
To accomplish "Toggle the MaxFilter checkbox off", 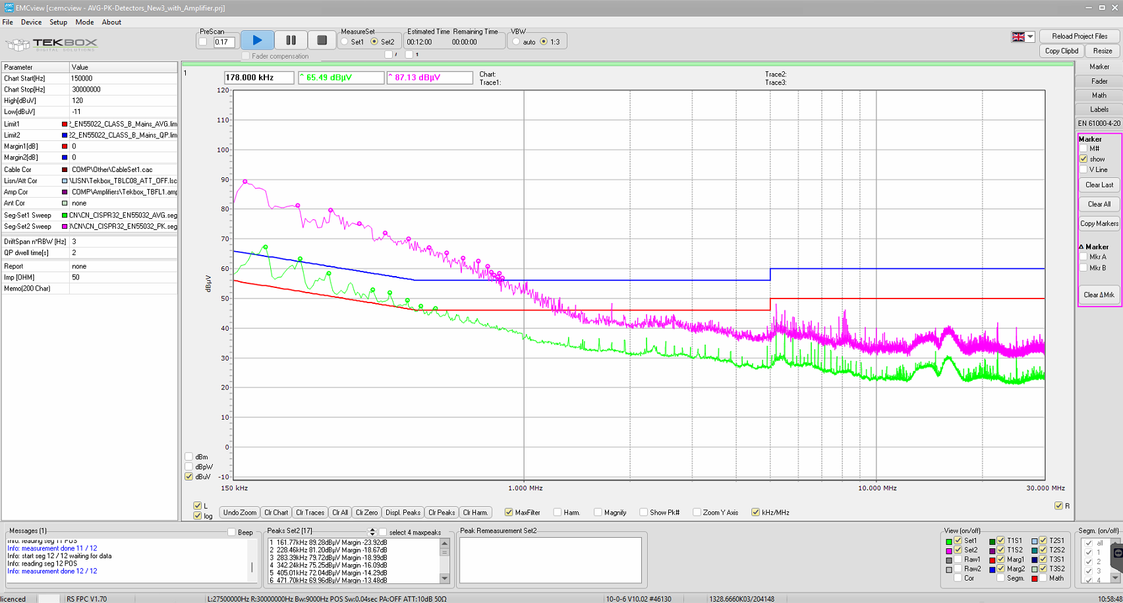I will pos(509,512).
